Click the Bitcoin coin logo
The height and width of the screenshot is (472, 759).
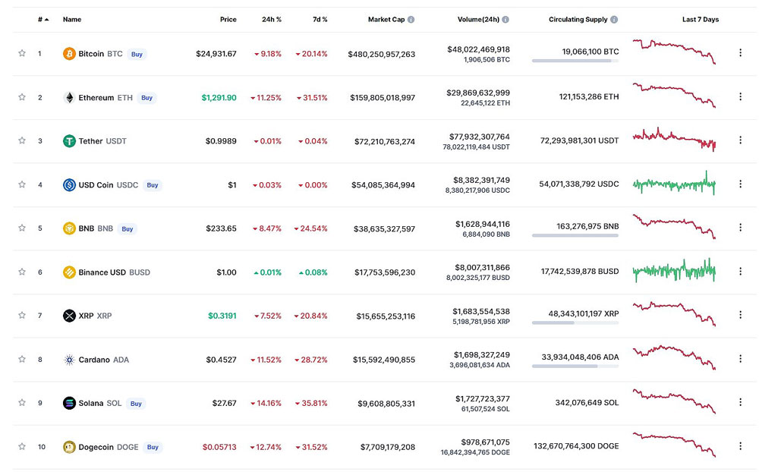click(x=69, y=54)
